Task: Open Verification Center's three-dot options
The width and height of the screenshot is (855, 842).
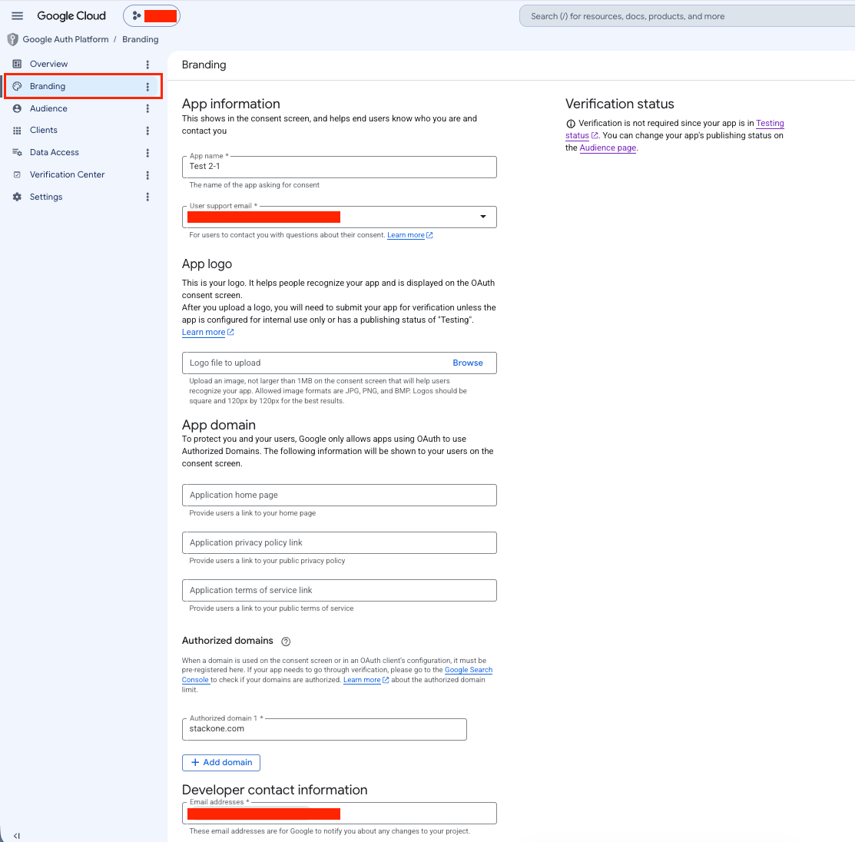Action: click(x=147, y=175)
